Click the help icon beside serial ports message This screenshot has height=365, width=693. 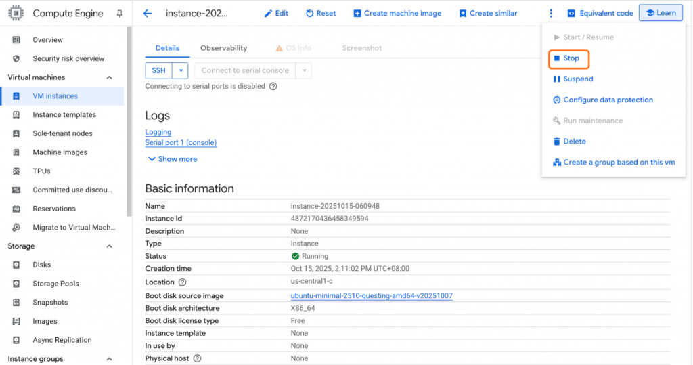pyautogui.click(x=273, y=86)
